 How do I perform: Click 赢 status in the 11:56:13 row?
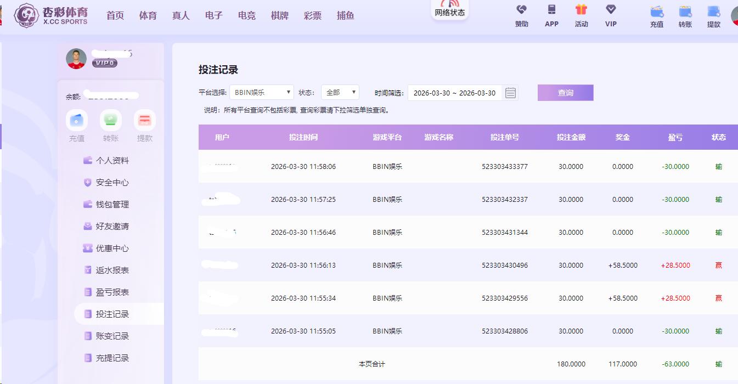(719, 265)
